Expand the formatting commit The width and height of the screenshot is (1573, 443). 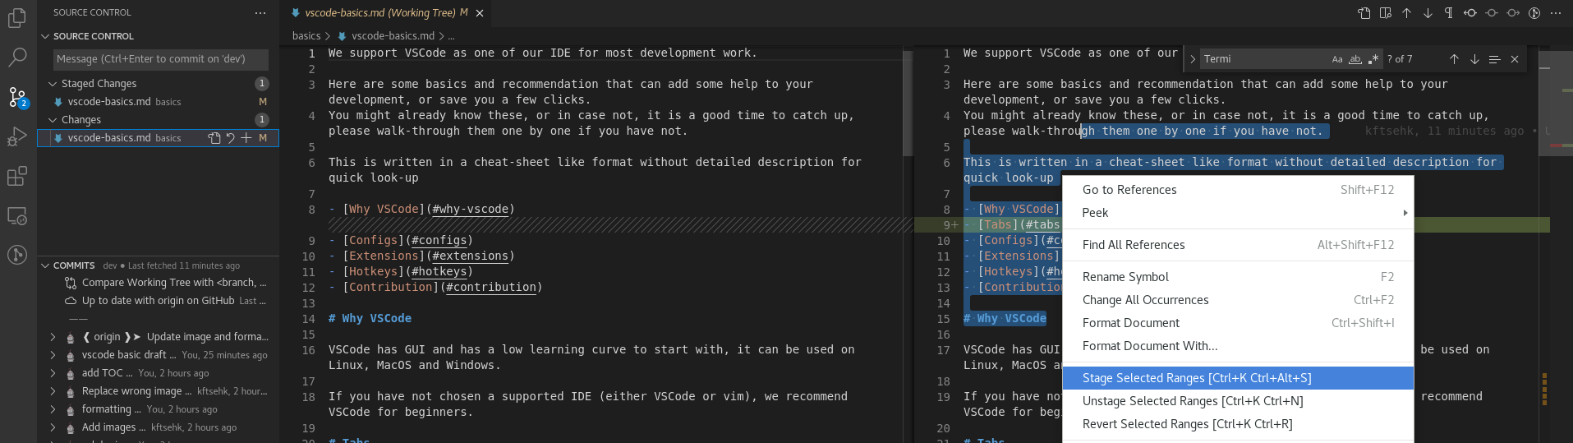click(x=53, y=409)
